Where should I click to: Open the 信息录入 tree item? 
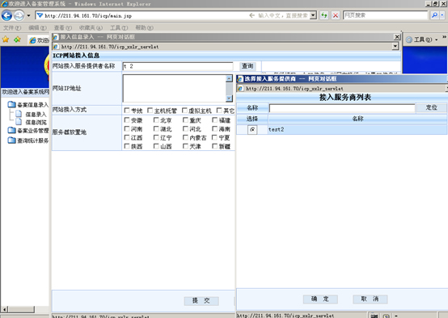pos(32,114)
